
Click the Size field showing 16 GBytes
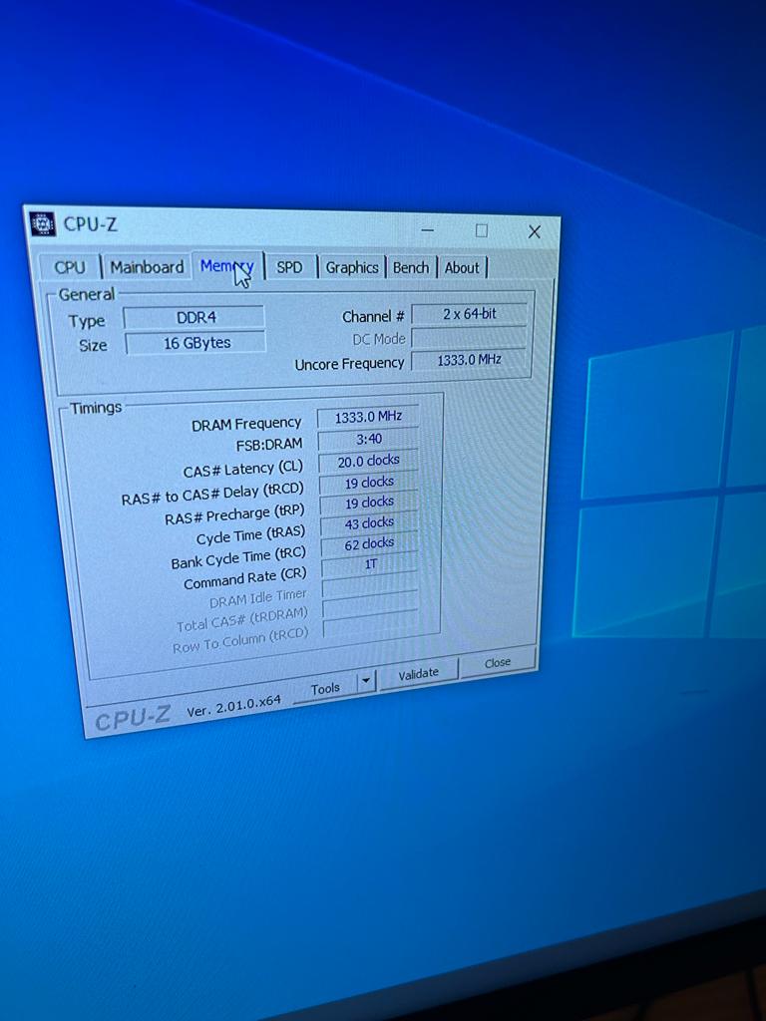pyautogui.click(x=195, y=343)
